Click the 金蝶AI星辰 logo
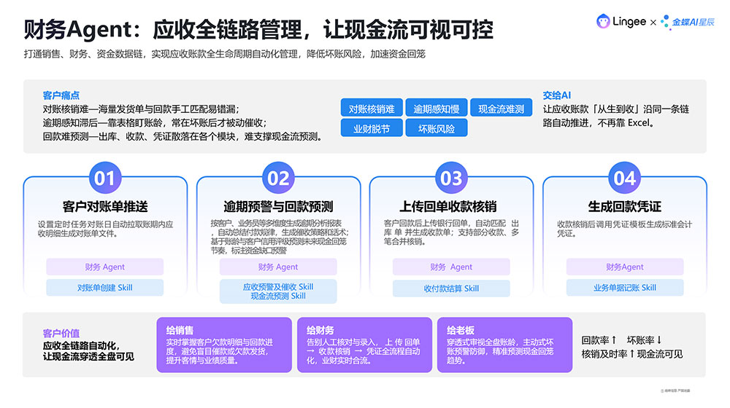Screen dimensions: 730x408 687,22
